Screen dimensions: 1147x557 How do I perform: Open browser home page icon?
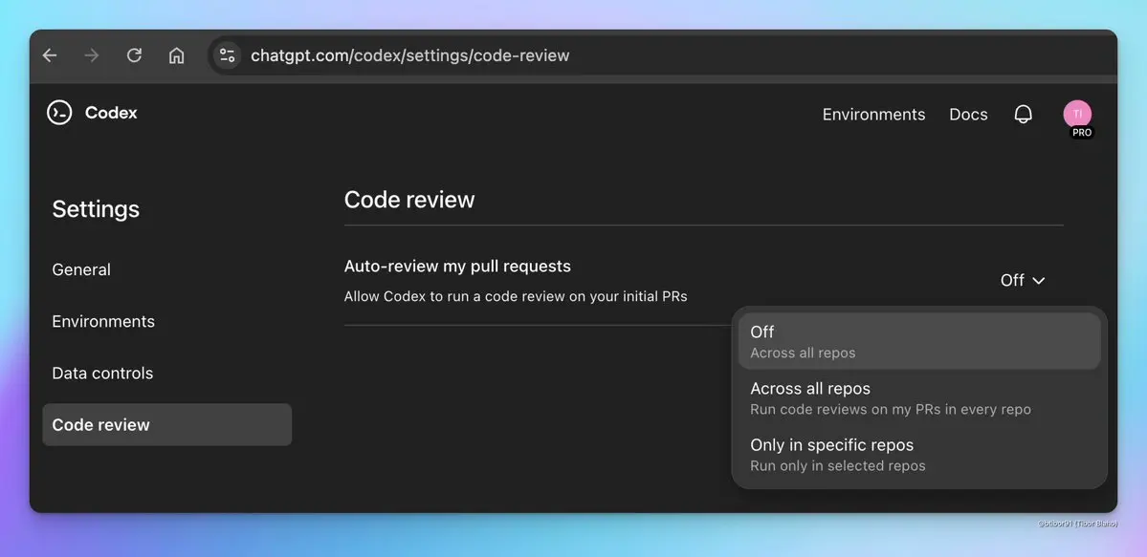tap(176, 55)
